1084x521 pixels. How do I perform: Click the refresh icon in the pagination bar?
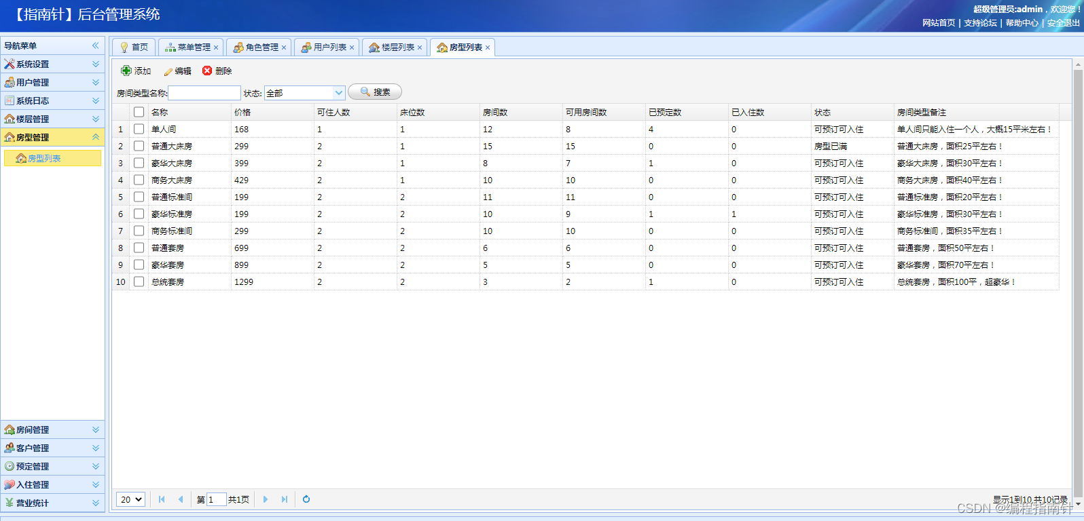click(x=306, y=499)
